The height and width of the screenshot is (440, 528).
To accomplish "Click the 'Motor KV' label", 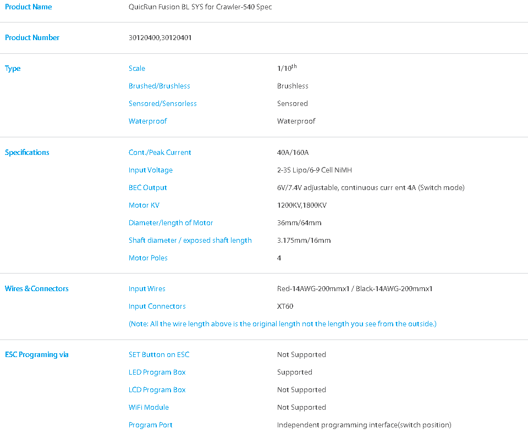I will pos(144,205).
